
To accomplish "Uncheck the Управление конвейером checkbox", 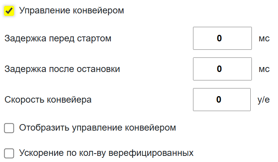I will 9,11.
